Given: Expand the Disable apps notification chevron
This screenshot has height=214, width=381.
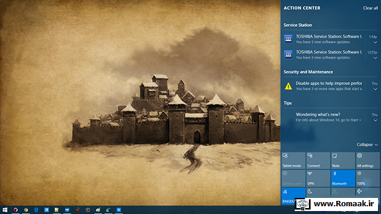Looking at the screenshot, I should pos(375,89).
